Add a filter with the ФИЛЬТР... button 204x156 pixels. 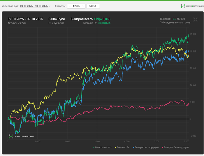76,6
